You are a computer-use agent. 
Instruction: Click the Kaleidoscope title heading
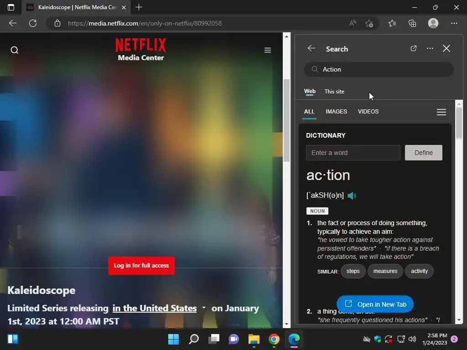(42, 290)
